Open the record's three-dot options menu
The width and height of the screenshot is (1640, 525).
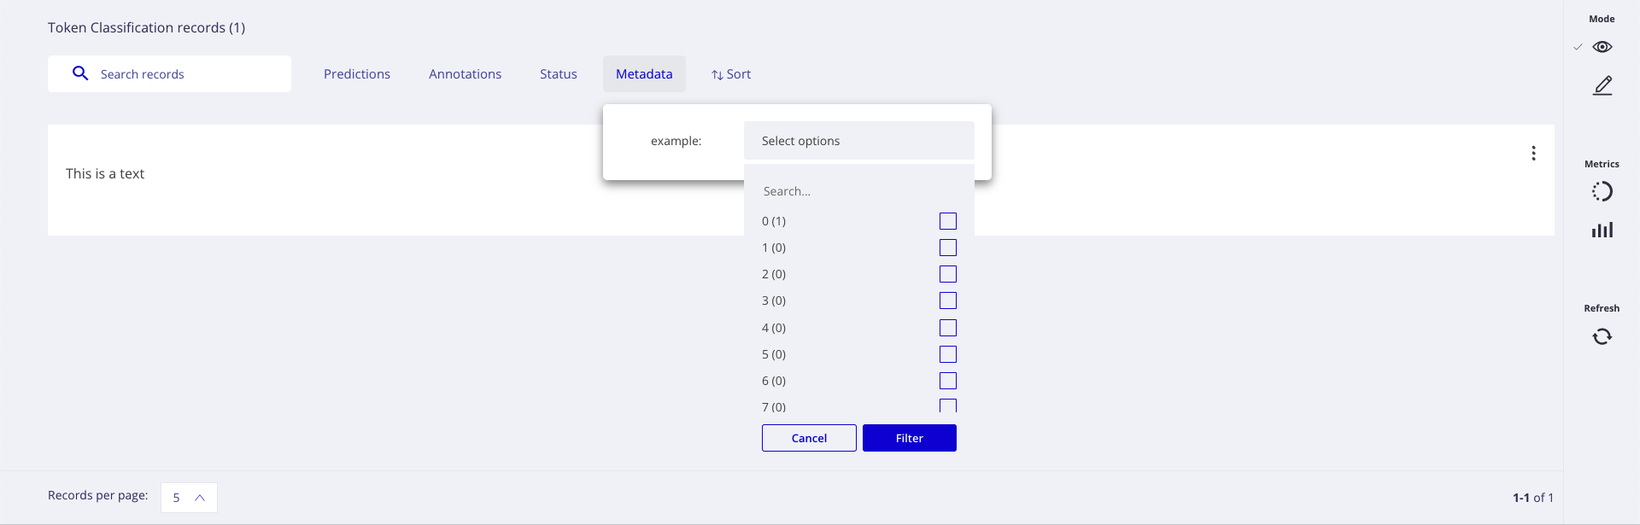[1534, 153]
